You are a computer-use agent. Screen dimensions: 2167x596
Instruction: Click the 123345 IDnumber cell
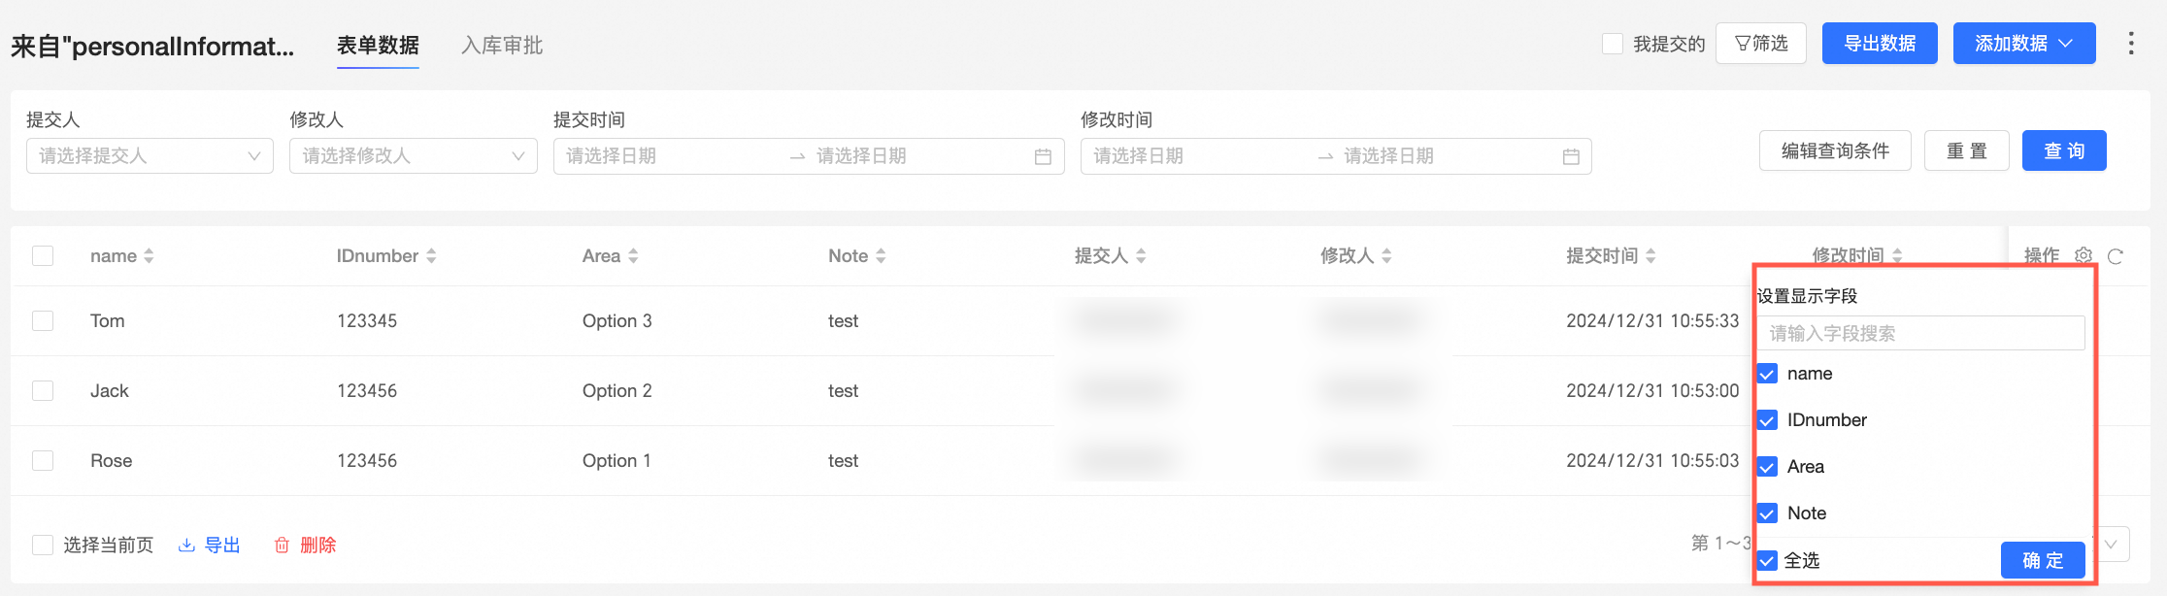(367, 321)
